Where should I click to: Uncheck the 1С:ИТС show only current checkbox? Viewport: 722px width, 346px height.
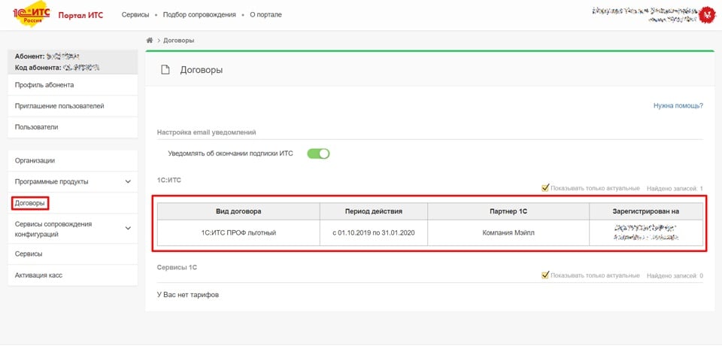[545, 188]
